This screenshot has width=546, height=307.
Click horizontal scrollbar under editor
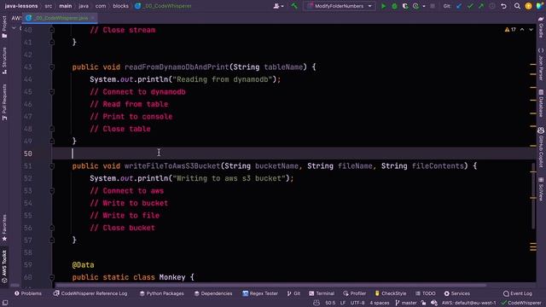(270, 286)
